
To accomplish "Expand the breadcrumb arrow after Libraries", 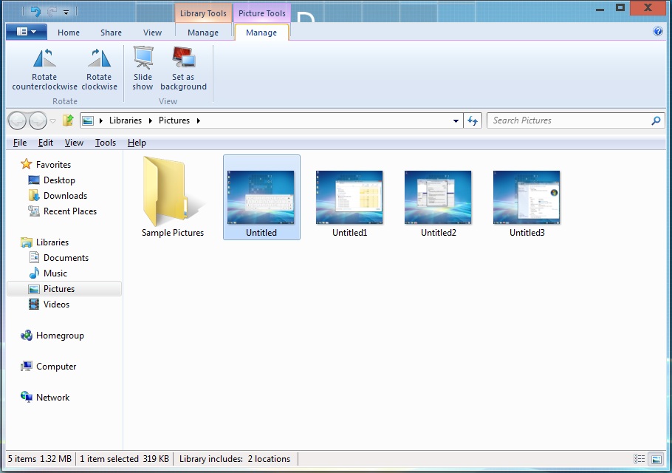I will (151, 120).
